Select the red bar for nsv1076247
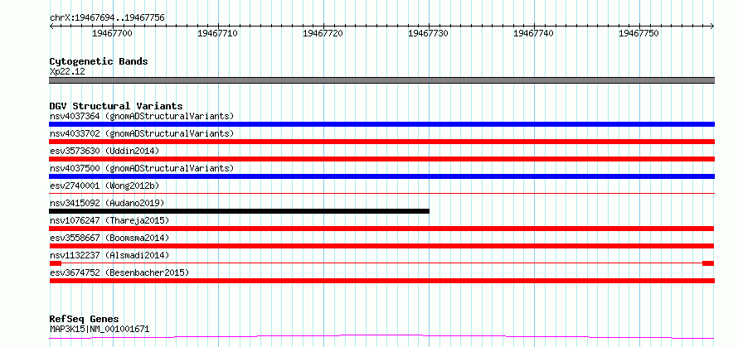Screen dimensions: 738x347 381,229
